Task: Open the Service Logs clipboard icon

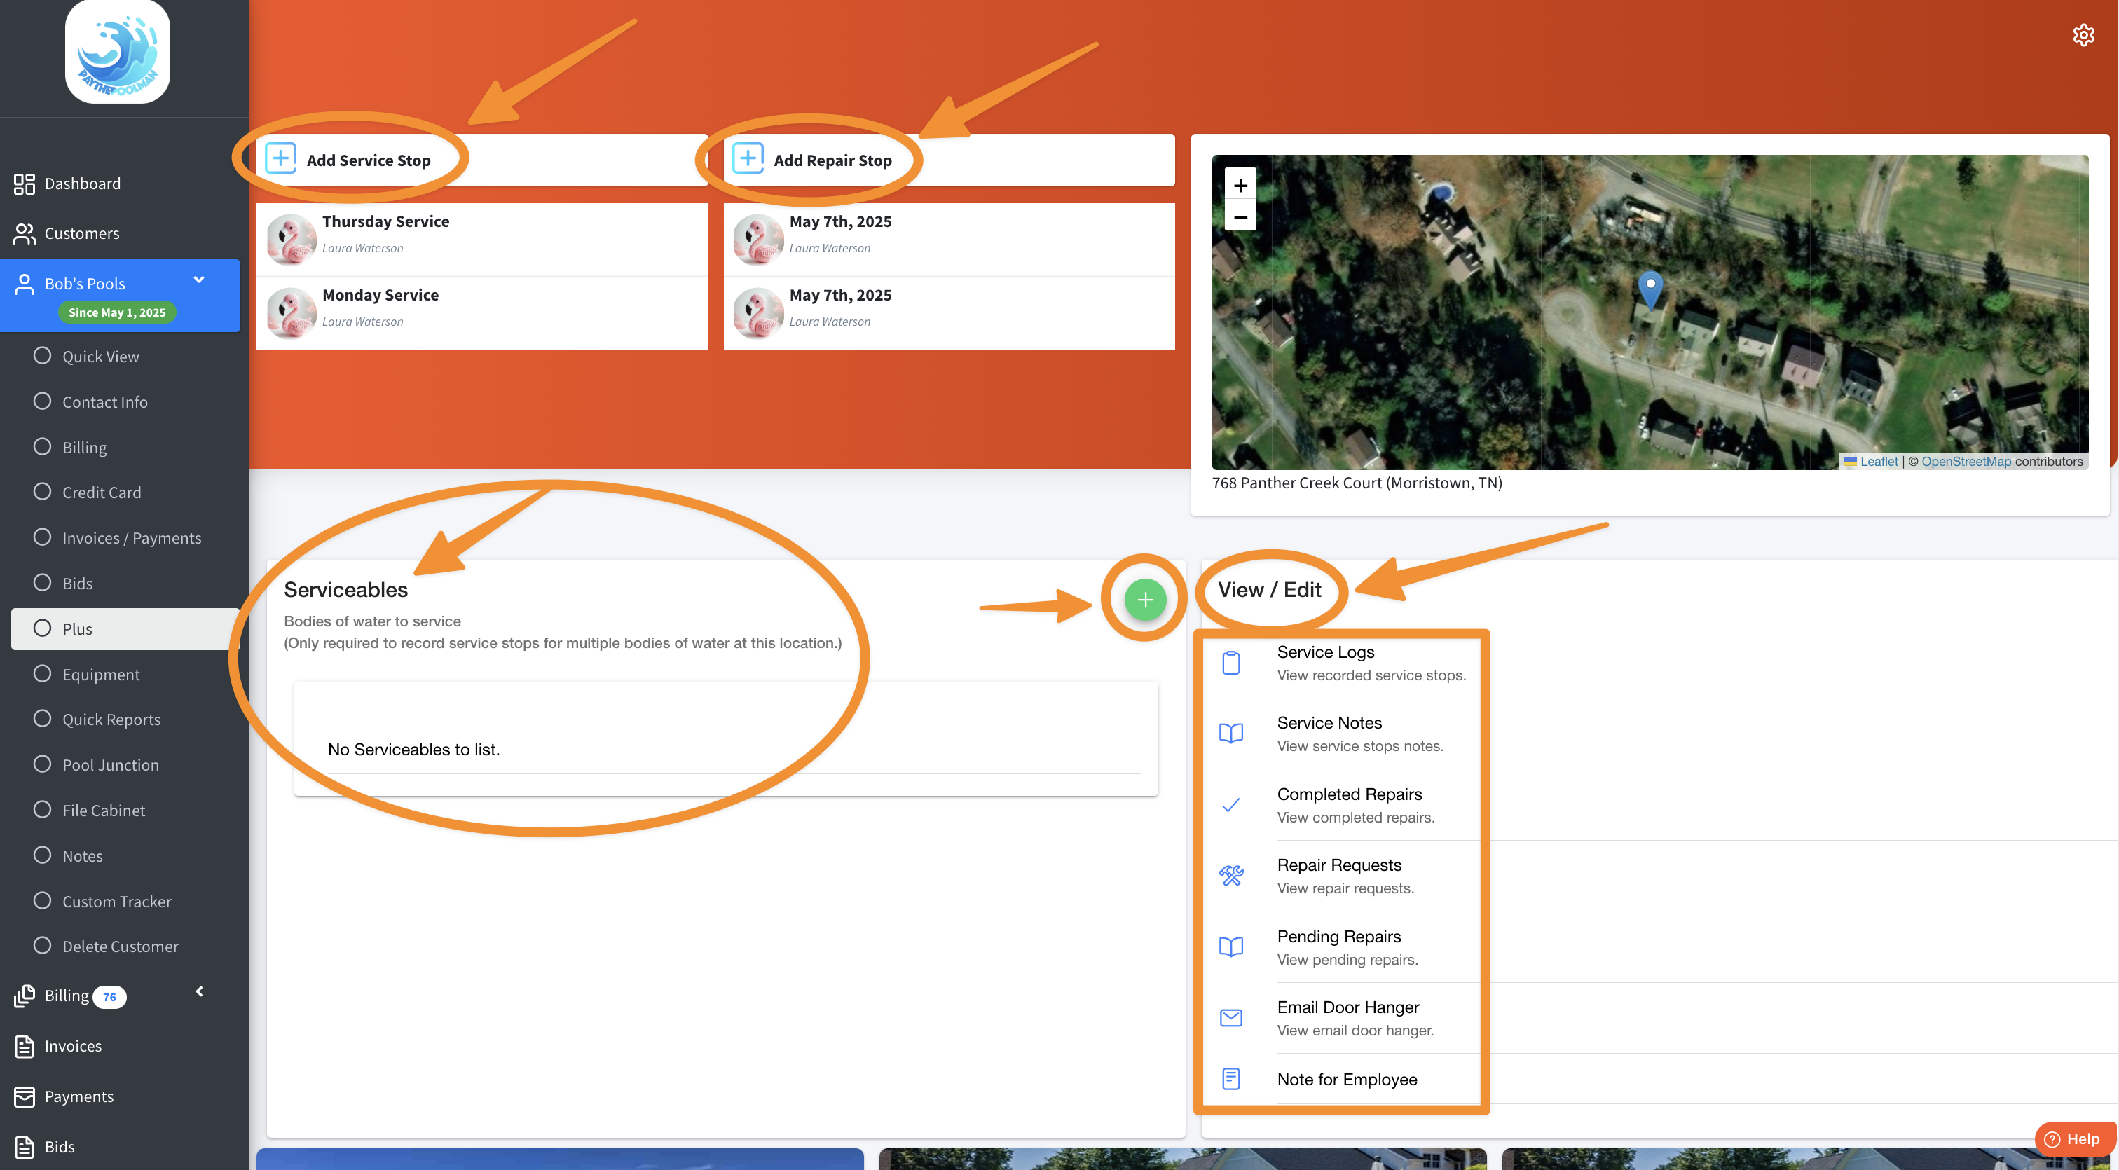Action: pyautogui.click(x=1230, y=663)
